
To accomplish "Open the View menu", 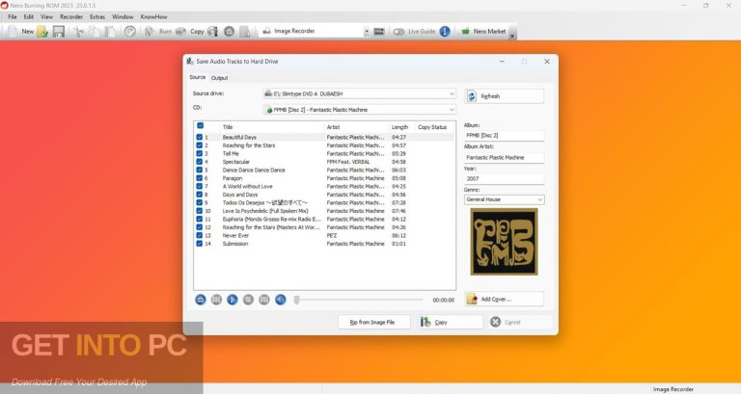I will tap(46, 17).
